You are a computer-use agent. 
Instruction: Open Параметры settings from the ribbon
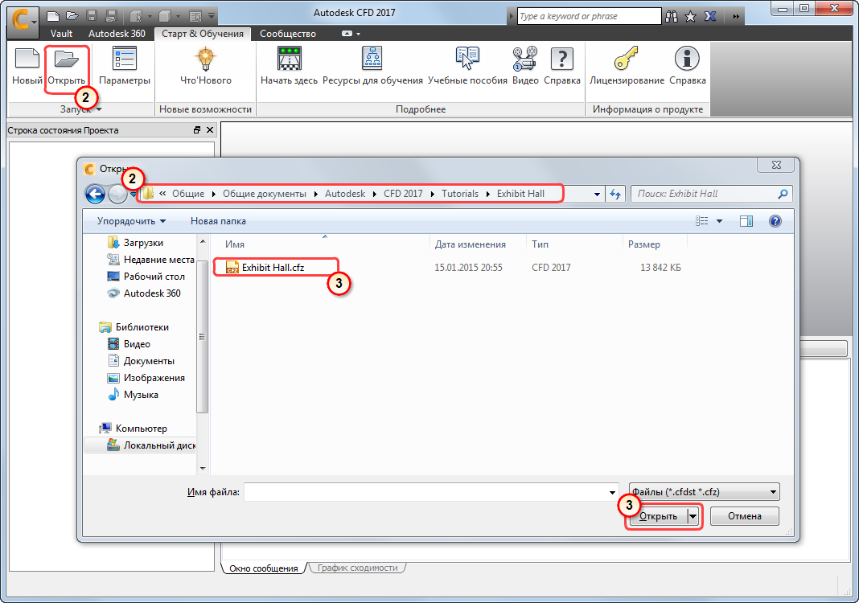(x=125, y=67)
